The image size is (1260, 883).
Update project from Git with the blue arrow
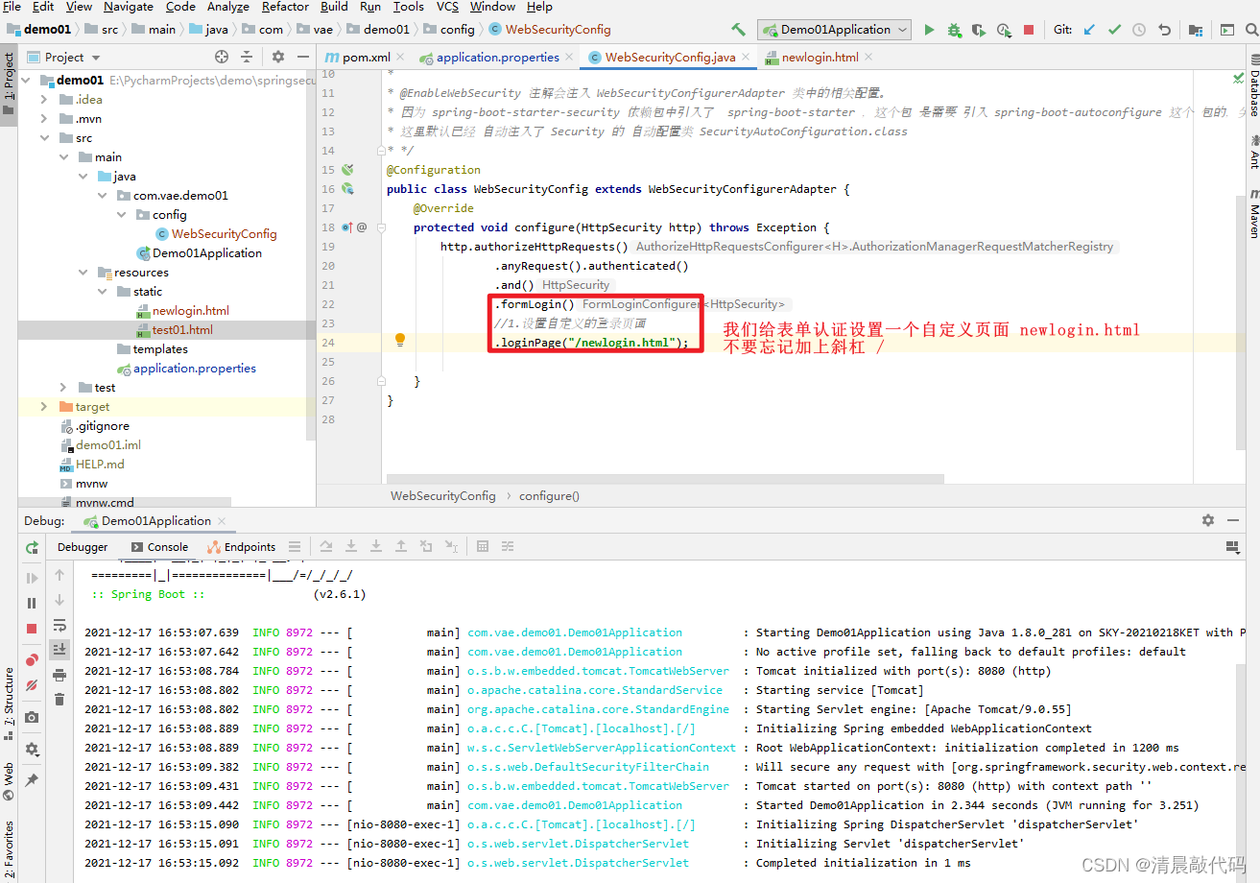tap(1089, 30)
